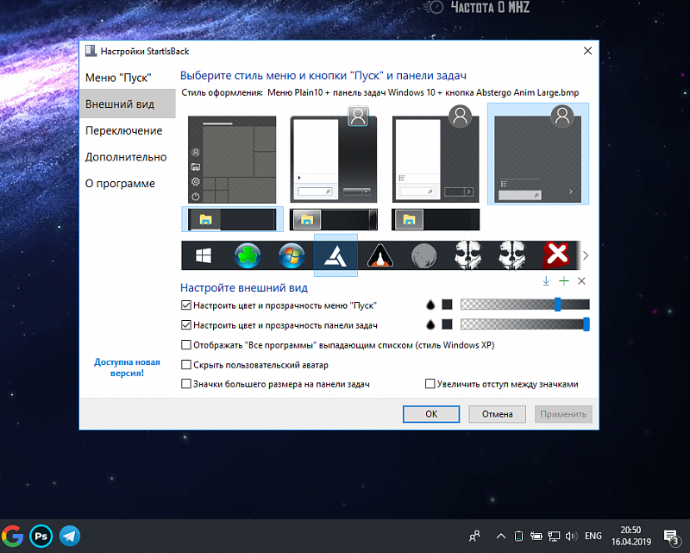Open the Меню "Пуск" settings section
Viewport: 690px width, 553px height.
tap(118, 79)
